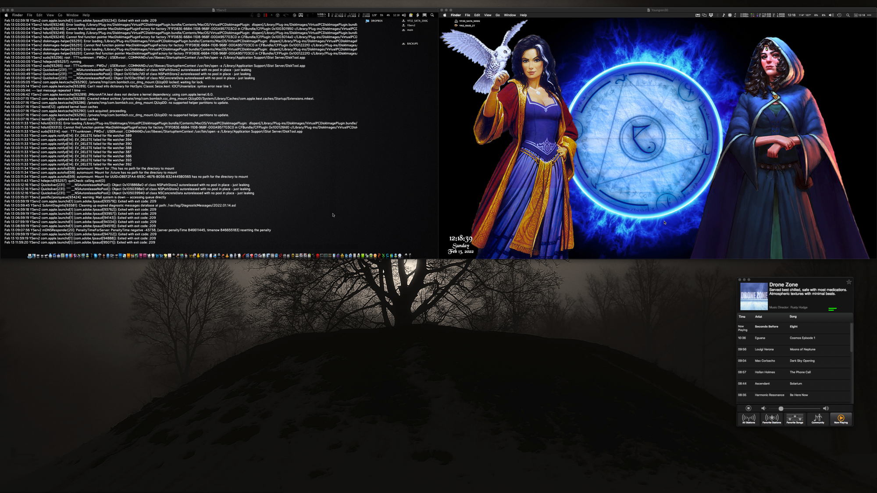Open the Spotlight search icon on right screen
The width and height of the screenshot is (877, 493).
coord(848,15)
